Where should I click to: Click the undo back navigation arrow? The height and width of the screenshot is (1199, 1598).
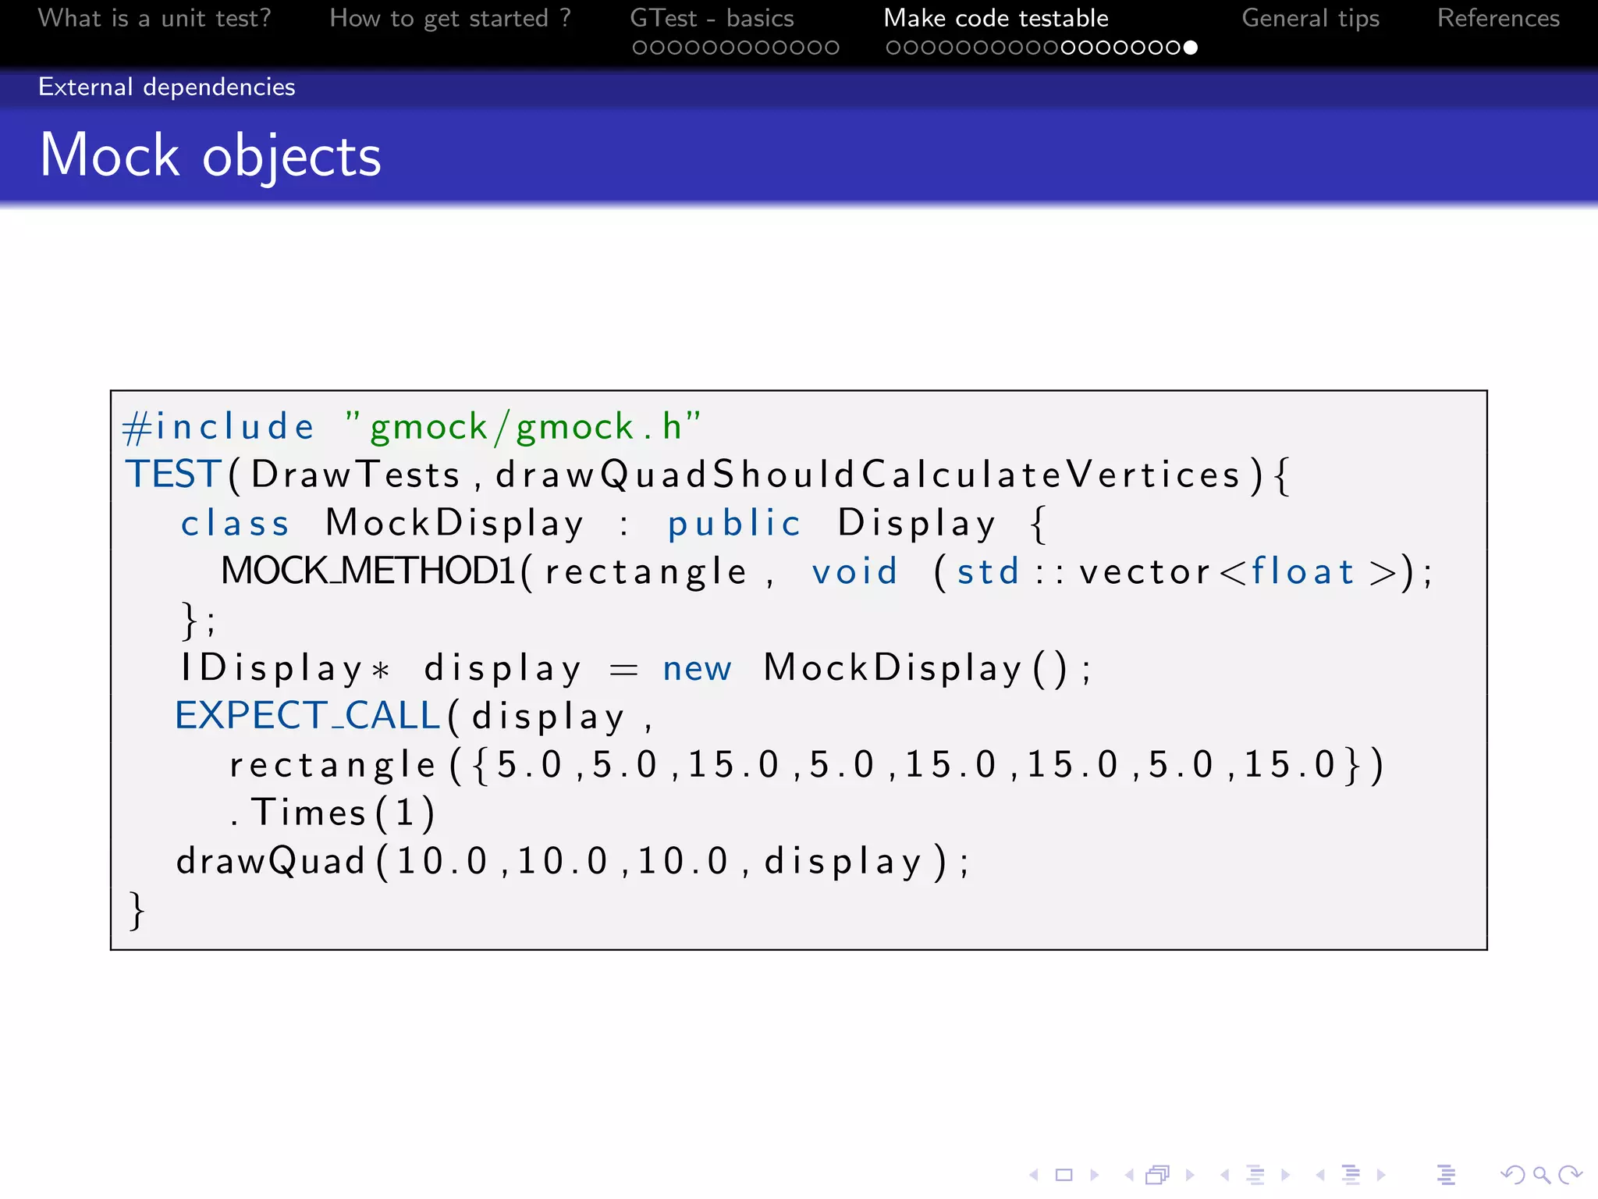[1512, 1175]
